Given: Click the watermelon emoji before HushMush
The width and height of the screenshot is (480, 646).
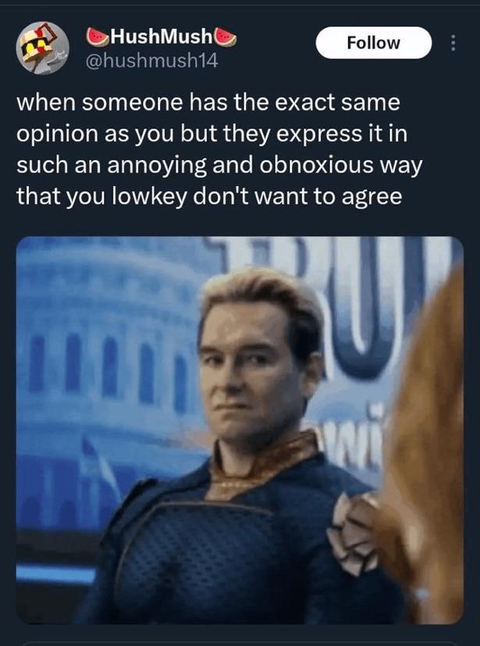Looking at the screenshot, I should tap(98, 37).
